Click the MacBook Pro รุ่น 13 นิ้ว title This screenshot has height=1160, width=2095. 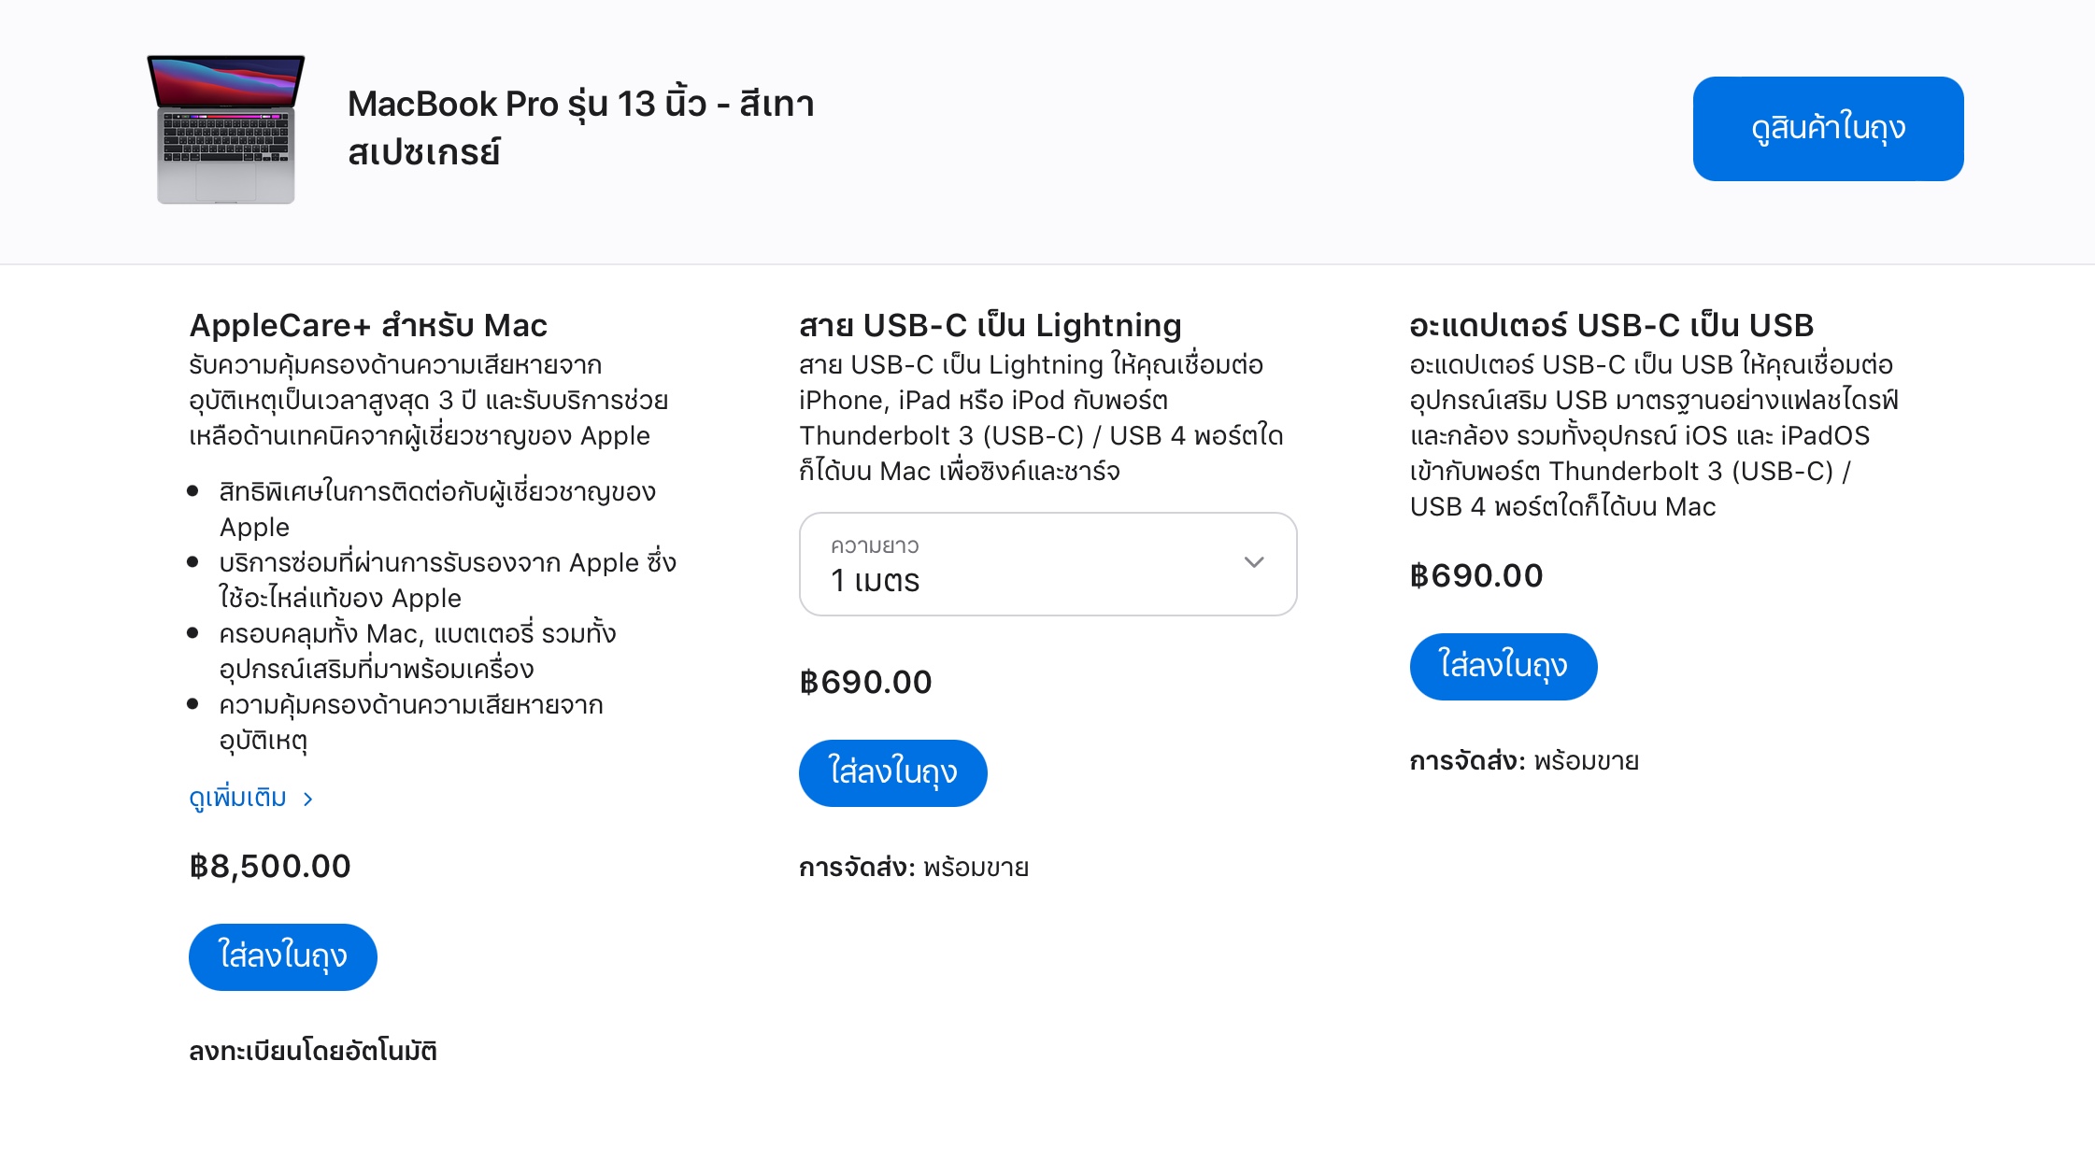(580, 127)
